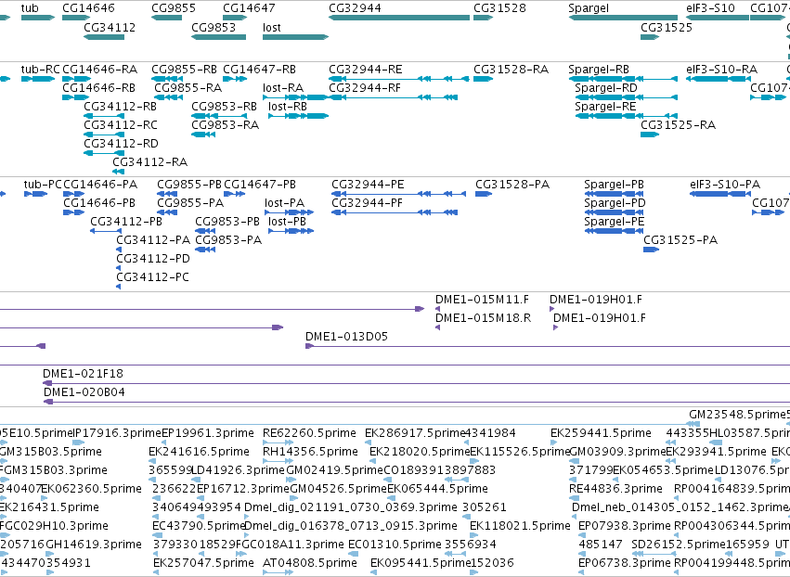This screenshot has width=790, height=577.
Task: Click EST EK286917.5prime
Action: tap(414, 433)
